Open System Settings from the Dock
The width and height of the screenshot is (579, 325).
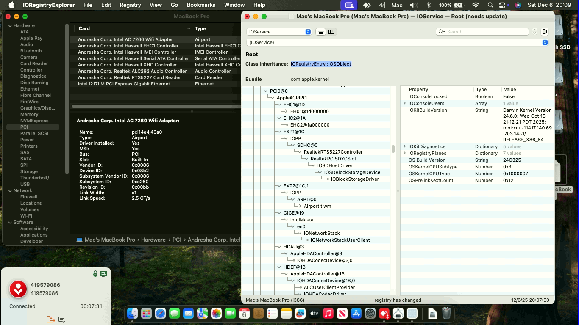370,314
